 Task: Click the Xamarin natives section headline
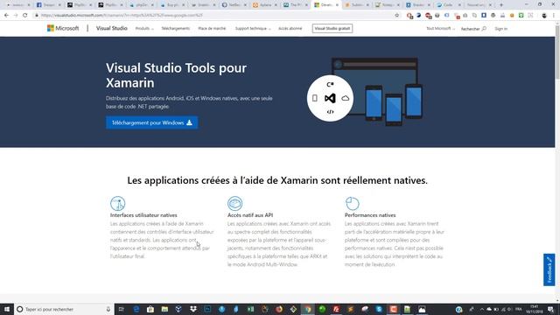click(x=277, y=180)
